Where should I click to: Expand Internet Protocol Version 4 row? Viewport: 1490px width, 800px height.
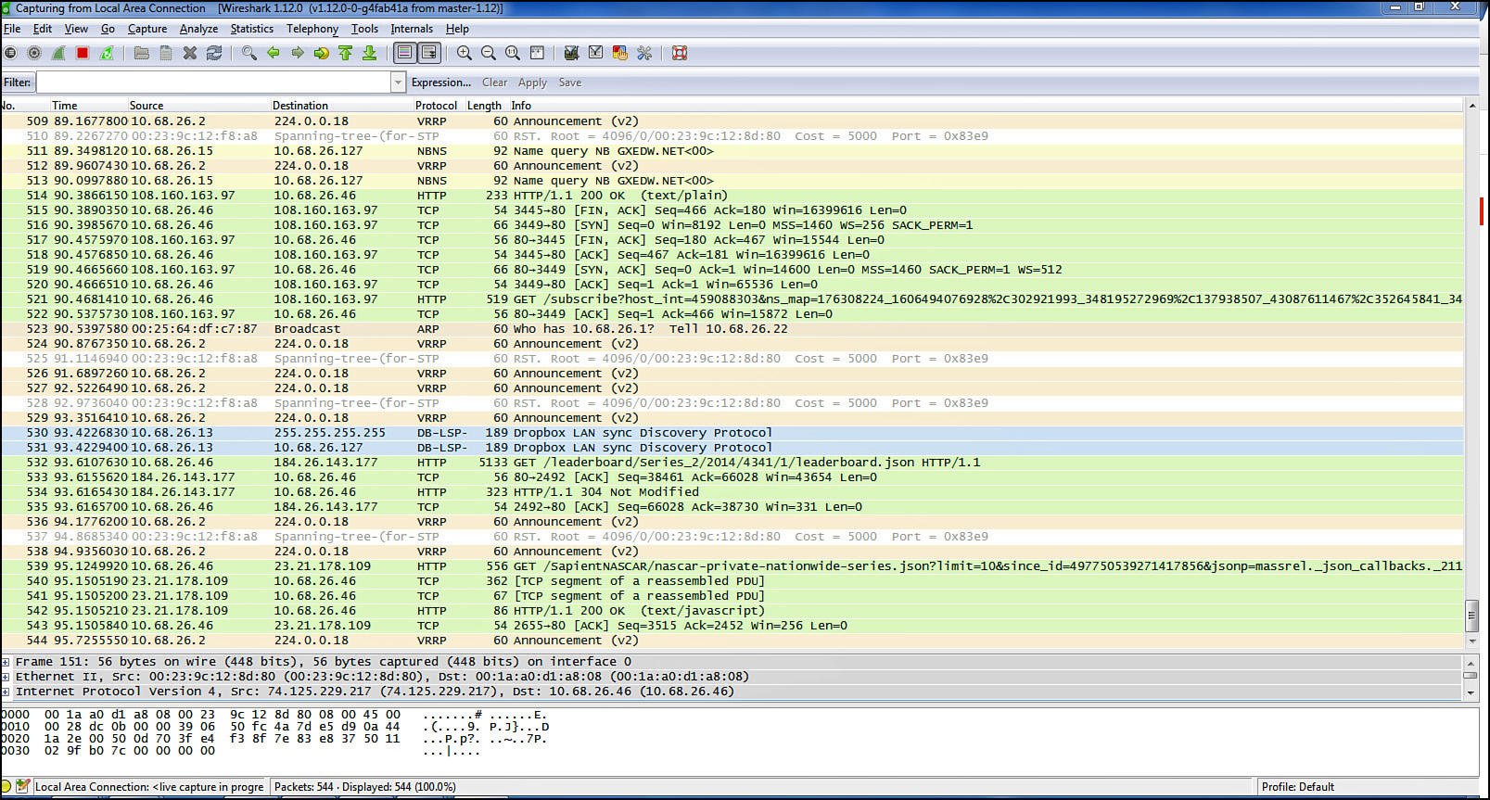click(6, 692)
